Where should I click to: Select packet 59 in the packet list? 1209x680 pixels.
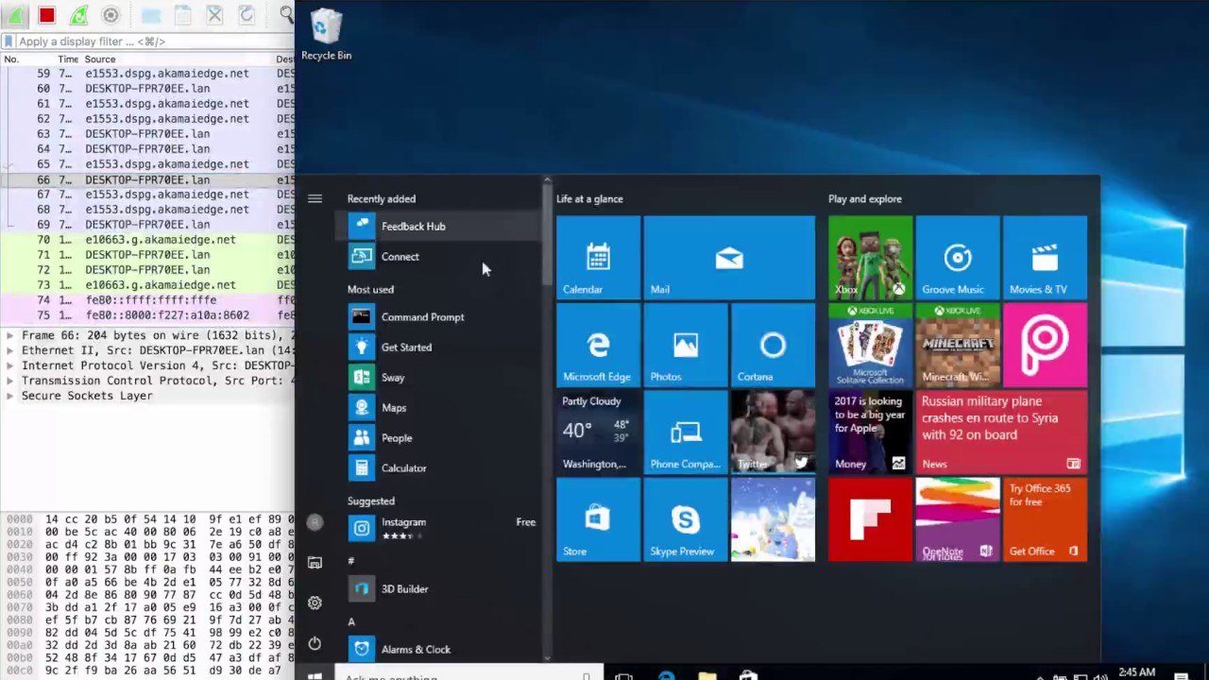click(x=147, y=74)
